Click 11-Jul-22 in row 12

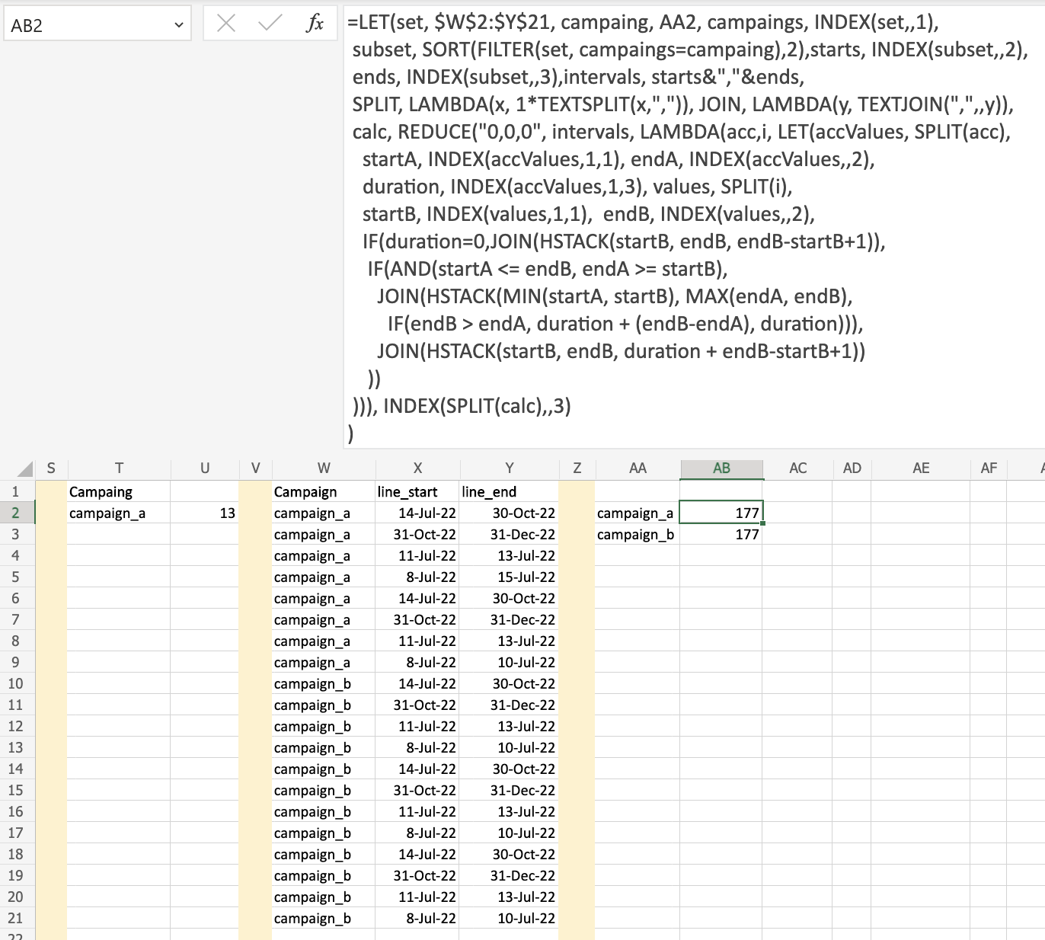[x=417, y=726]
